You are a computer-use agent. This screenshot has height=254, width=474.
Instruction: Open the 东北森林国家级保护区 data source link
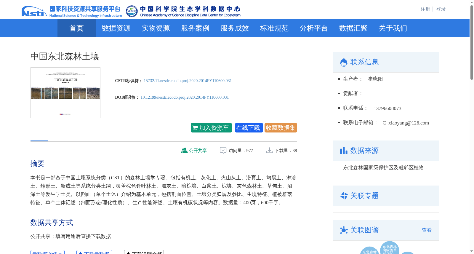point(386,168)
